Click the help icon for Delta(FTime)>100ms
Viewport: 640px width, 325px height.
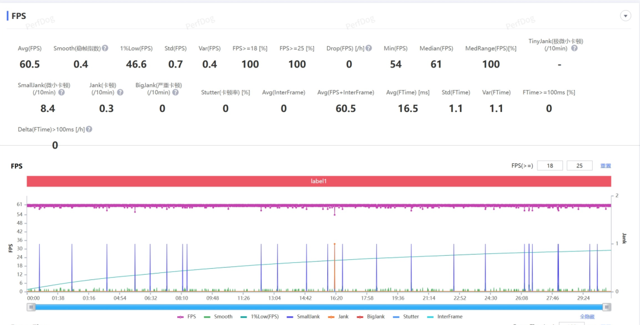(89, 129)
